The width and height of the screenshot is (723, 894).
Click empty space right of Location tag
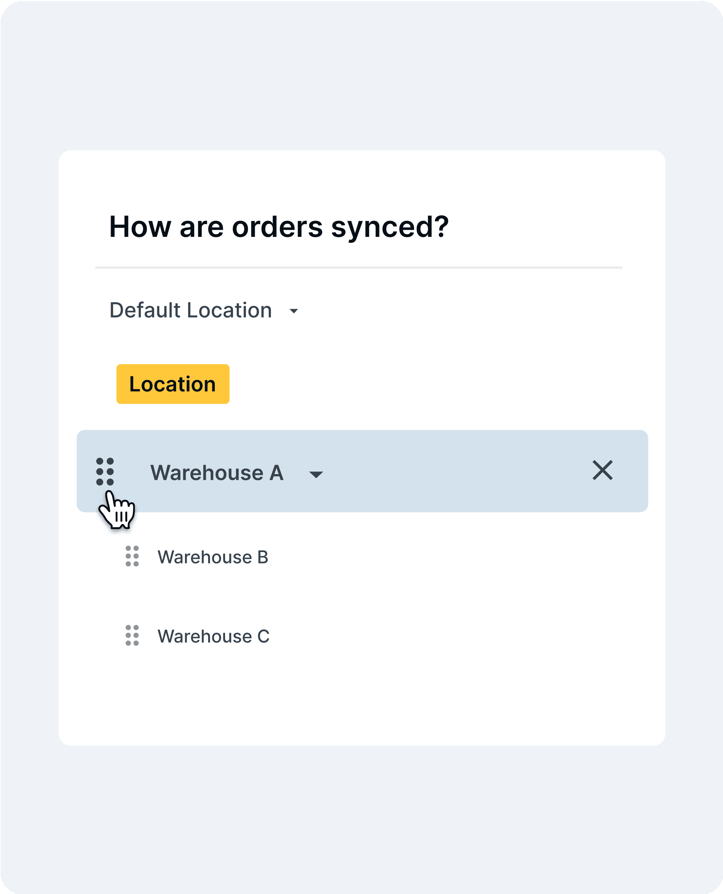point(417,384)
